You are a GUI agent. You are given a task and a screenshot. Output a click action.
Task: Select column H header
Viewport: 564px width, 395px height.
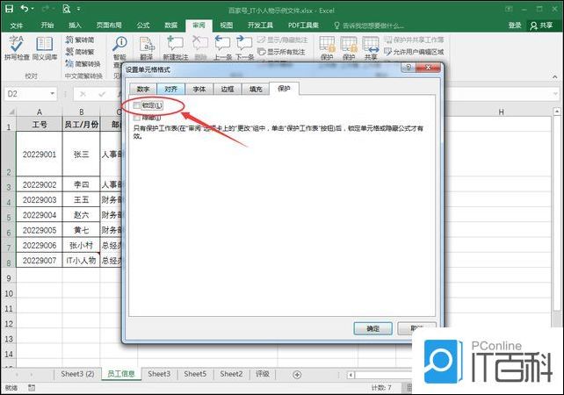pyautogui.click(x=501, y=111)
